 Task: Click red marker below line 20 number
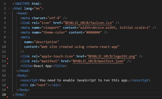[x=7, y=97]
